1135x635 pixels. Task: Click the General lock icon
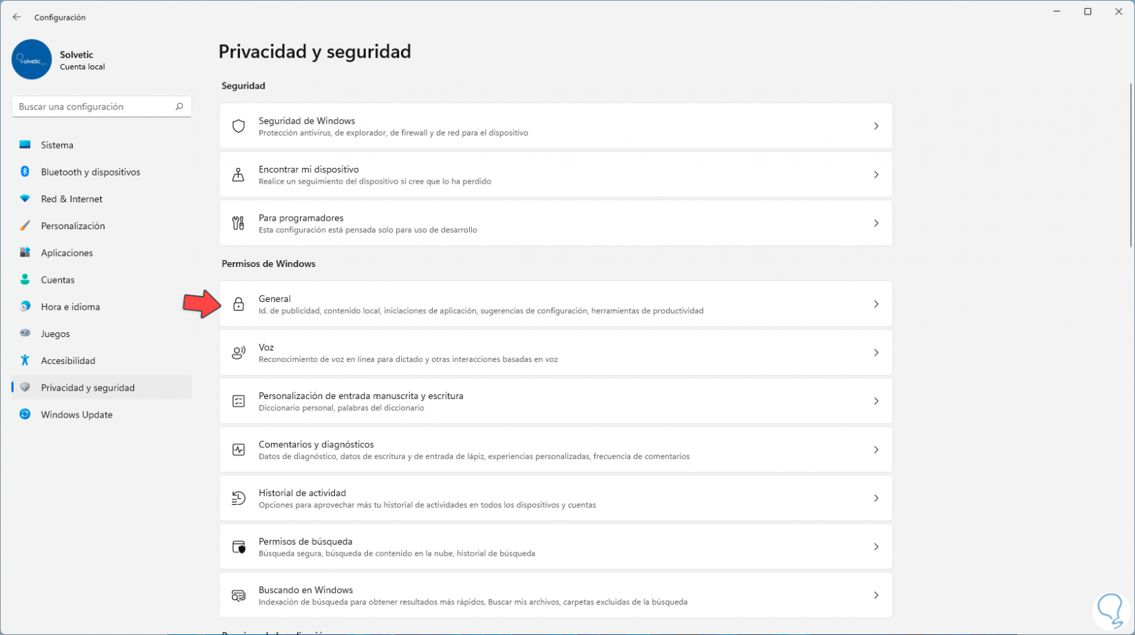[239, 304]
